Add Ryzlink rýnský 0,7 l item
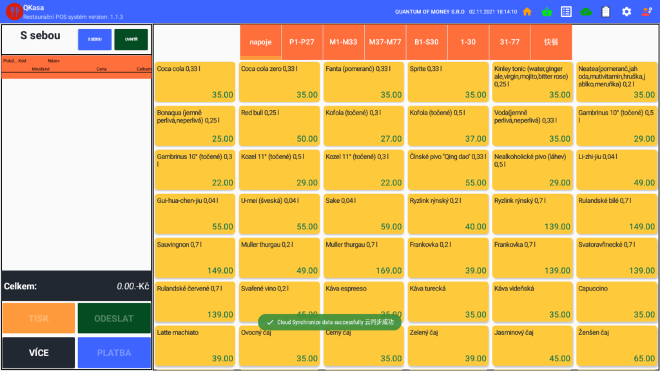This screenshot has height=371, width=660. tap(532, 214)
